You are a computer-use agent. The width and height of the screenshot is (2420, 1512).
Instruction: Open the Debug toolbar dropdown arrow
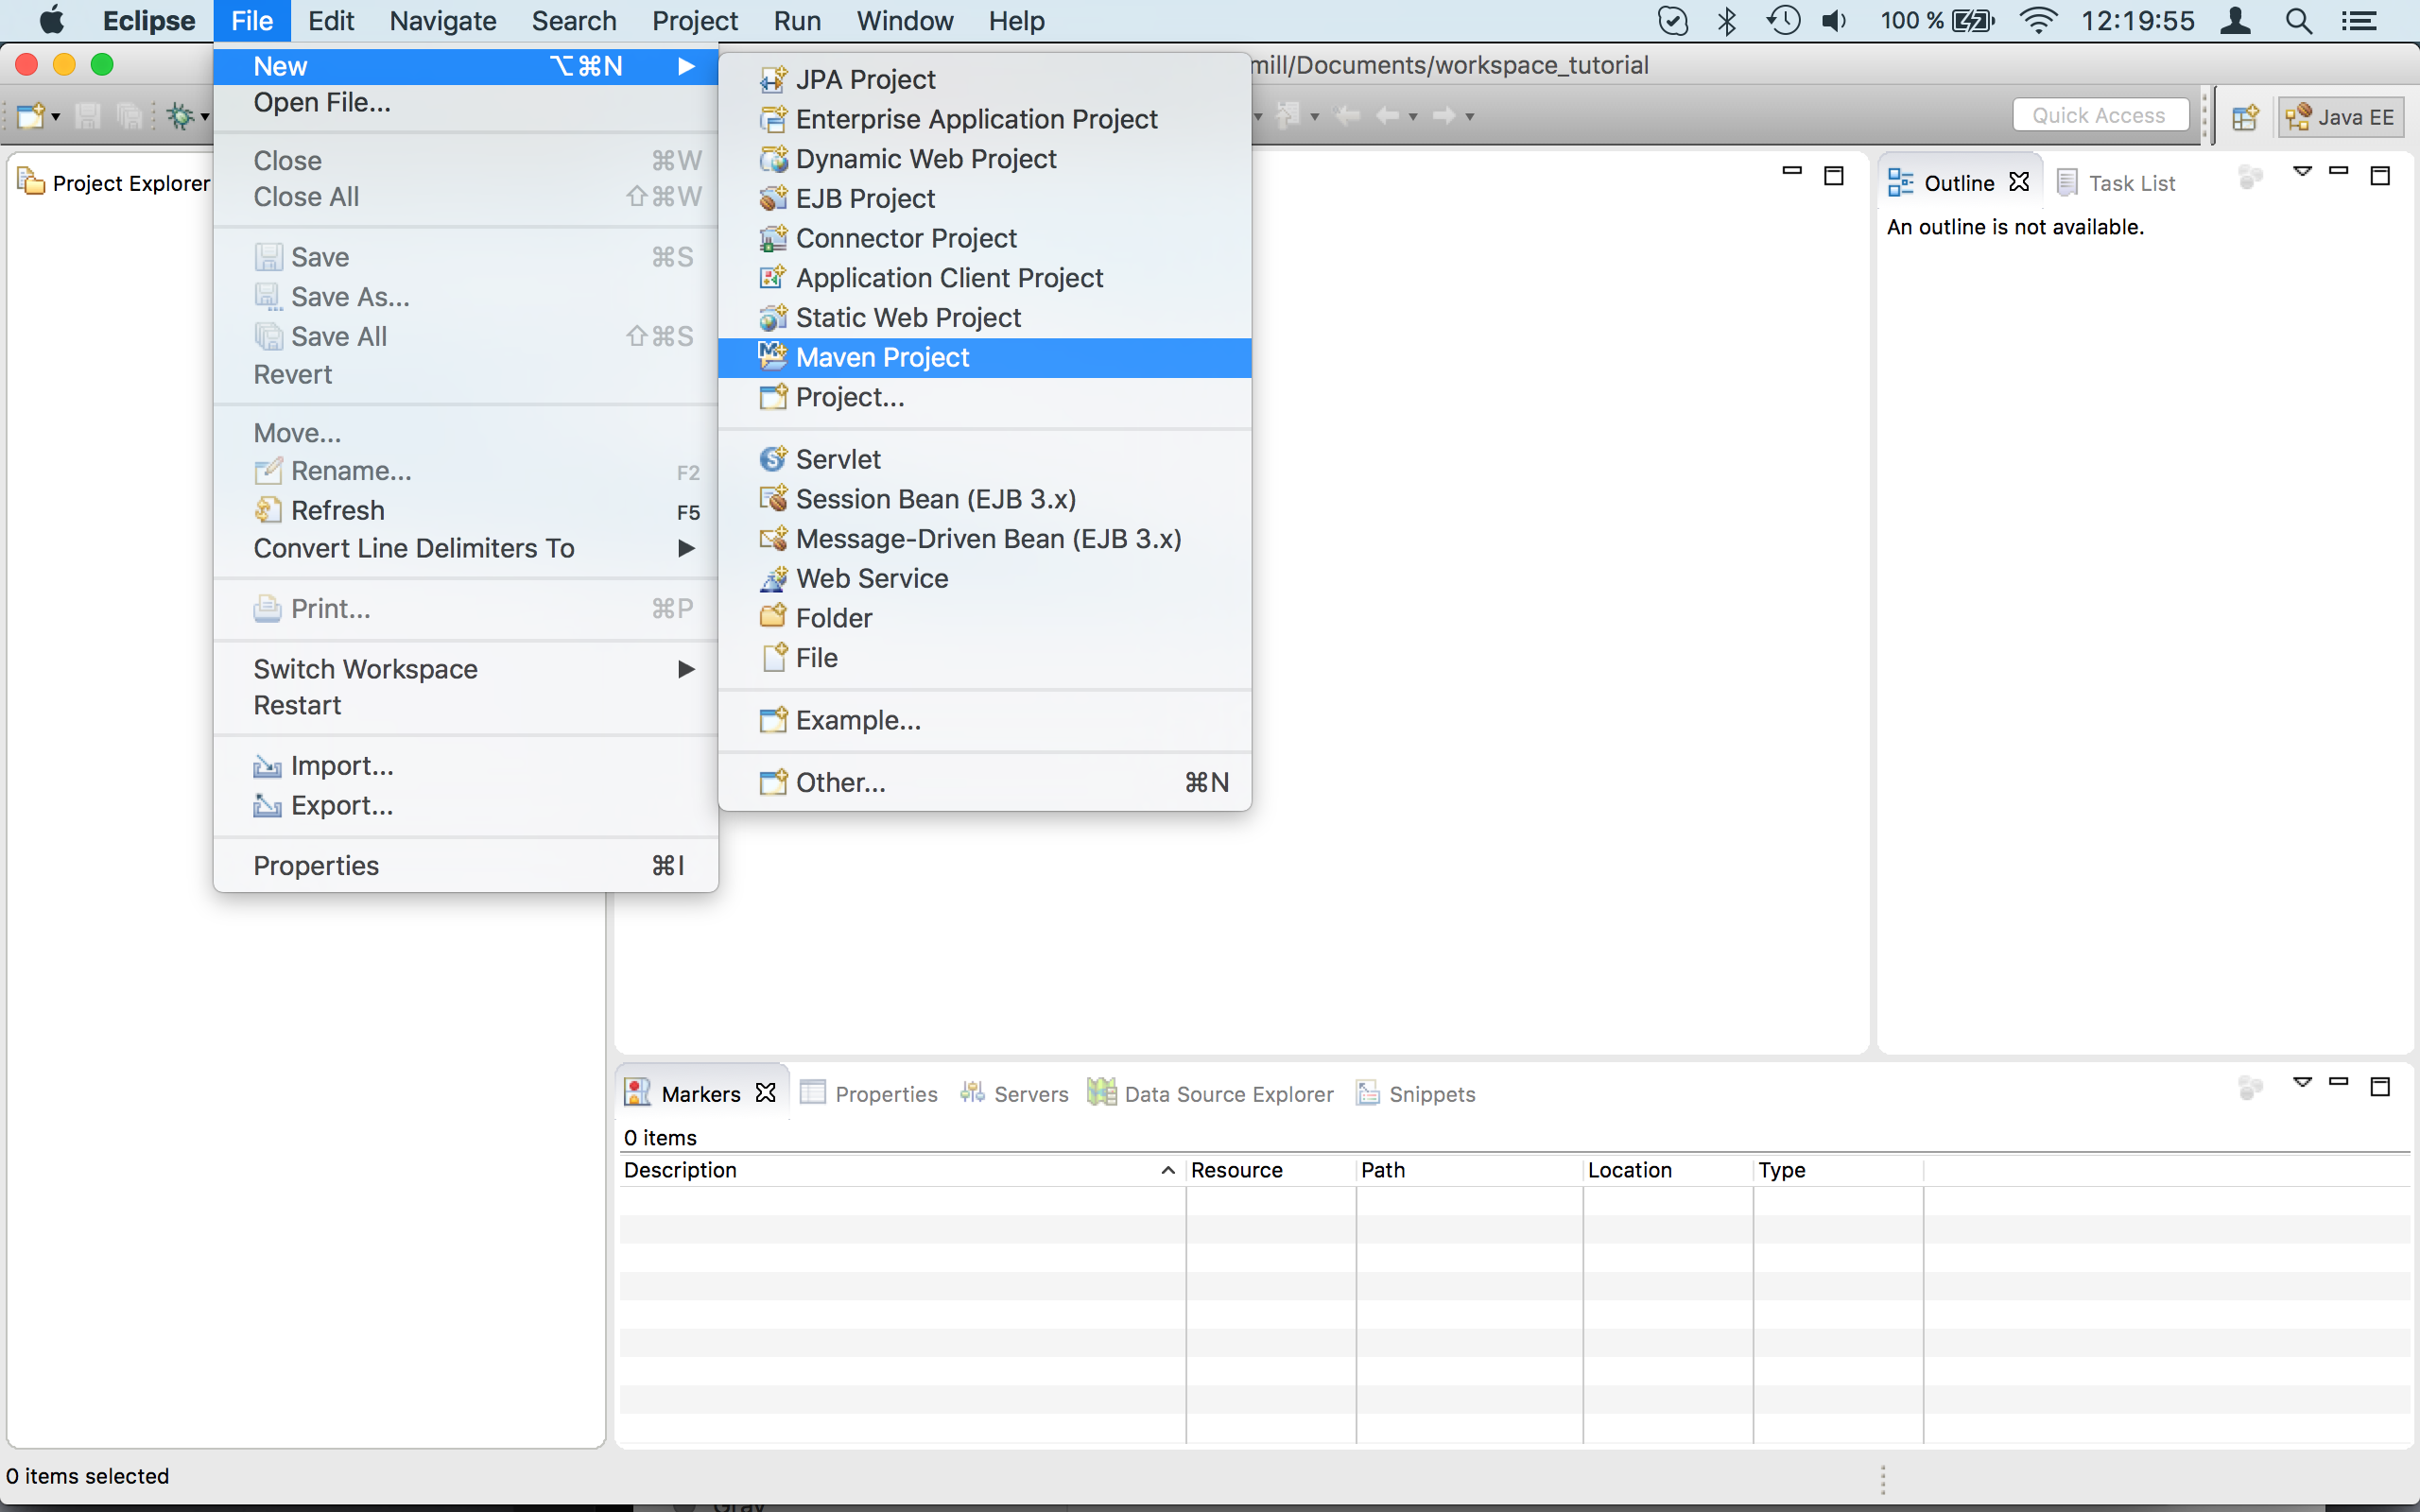[x=205, y=117]
